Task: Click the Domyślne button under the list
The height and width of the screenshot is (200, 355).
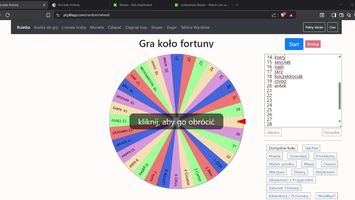Action: pyautogui.click(x=332, y=132)
